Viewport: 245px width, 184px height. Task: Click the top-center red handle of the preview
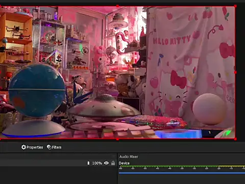click(x=117, y=6)
